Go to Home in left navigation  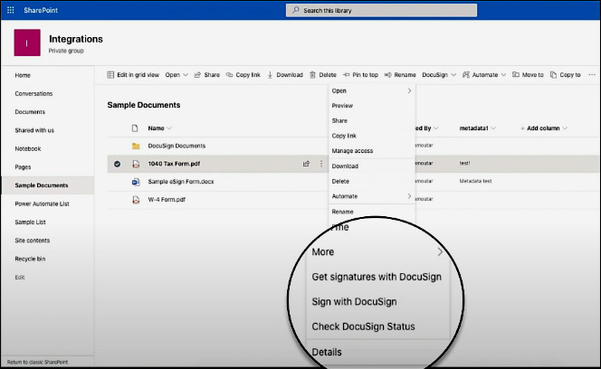(x=23, y=75)
